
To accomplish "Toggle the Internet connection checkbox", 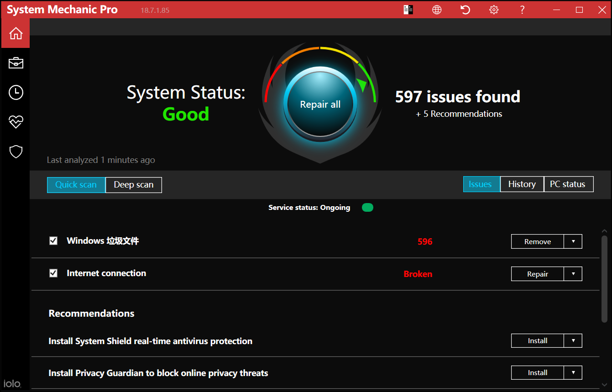I will click(x=53, y=273).
